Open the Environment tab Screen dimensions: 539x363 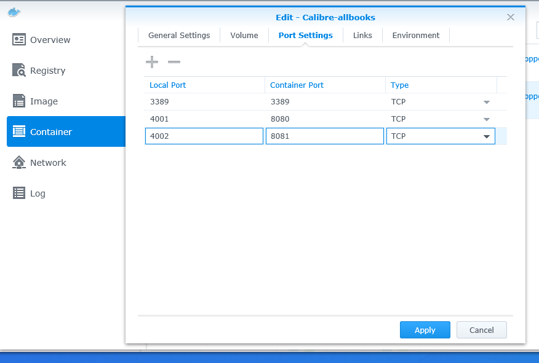point(415,36)
